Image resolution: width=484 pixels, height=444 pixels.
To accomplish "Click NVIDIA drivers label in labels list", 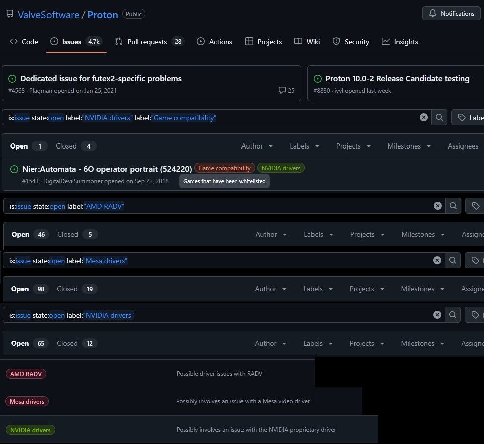I will pos(30,430).
